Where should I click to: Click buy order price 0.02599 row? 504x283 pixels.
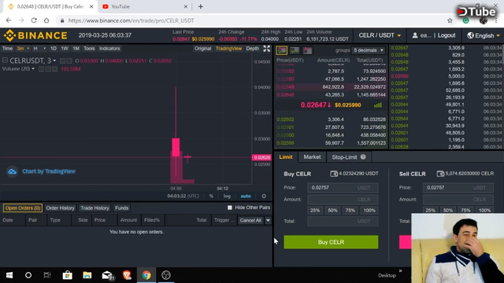(331, 143)
